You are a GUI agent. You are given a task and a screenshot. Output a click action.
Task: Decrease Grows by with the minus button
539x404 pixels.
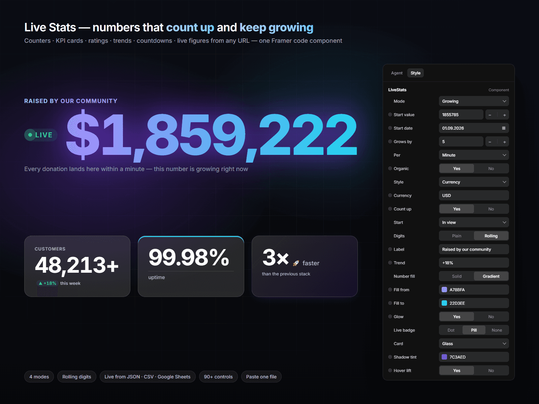490,142
